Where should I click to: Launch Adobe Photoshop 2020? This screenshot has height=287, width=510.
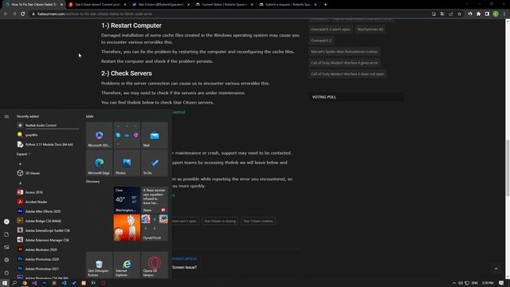click(x=48, y=259)
